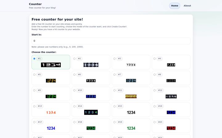The height and width of the screenshot is (138, 222).
Task: Click the plain black text counter preview #15
Action: pos(131,112)
